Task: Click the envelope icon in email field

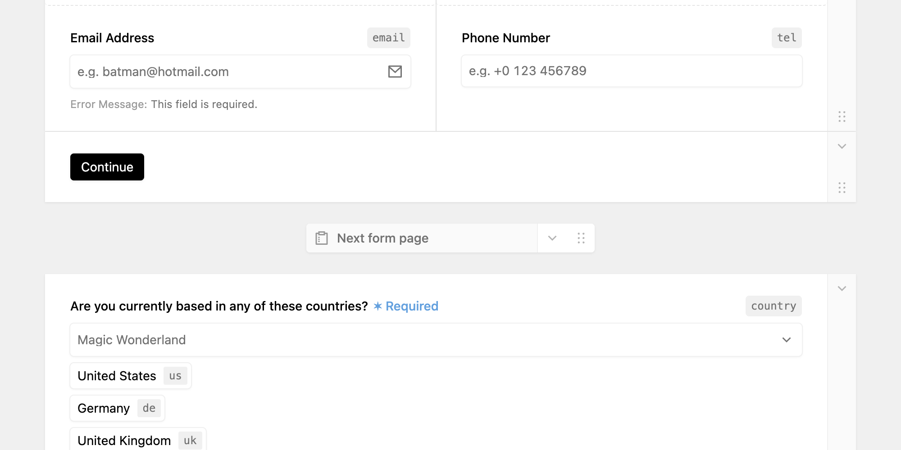Action: point(395,72)
